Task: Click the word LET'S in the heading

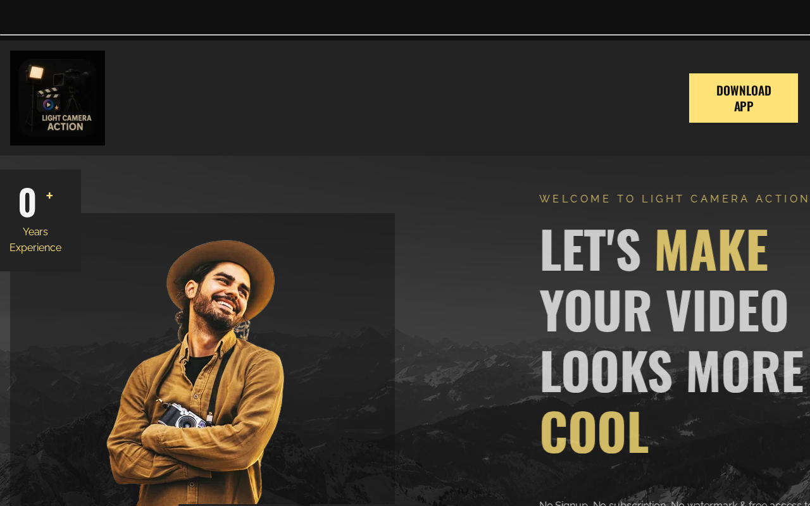Action: coord(590,250)
